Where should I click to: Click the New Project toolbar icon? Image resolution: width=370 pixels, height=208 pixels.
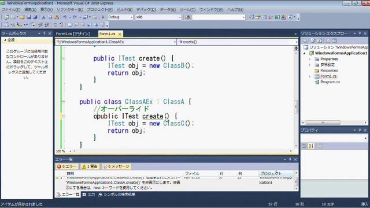6,17
